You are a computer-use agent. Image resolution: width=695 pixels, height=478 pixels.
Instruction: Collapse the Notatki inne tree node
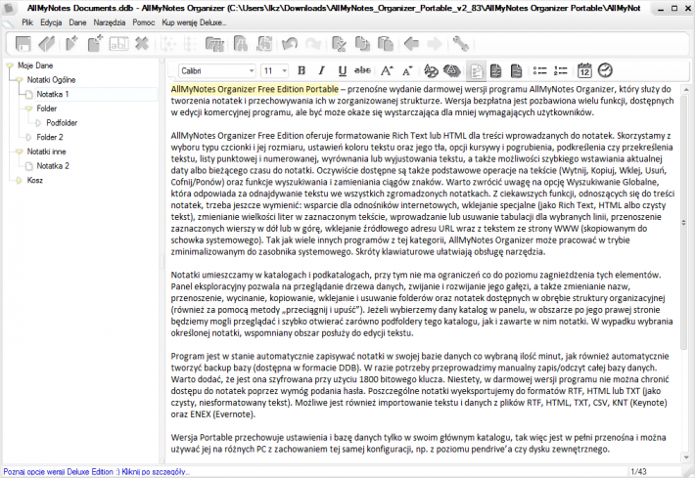[x=19, y=152]
